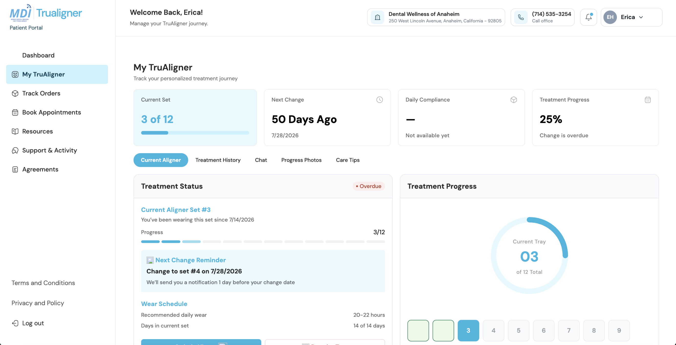Screen dimensions: 676x345
Task: Click the 25% treatment progress value
Action: point(551,119)
